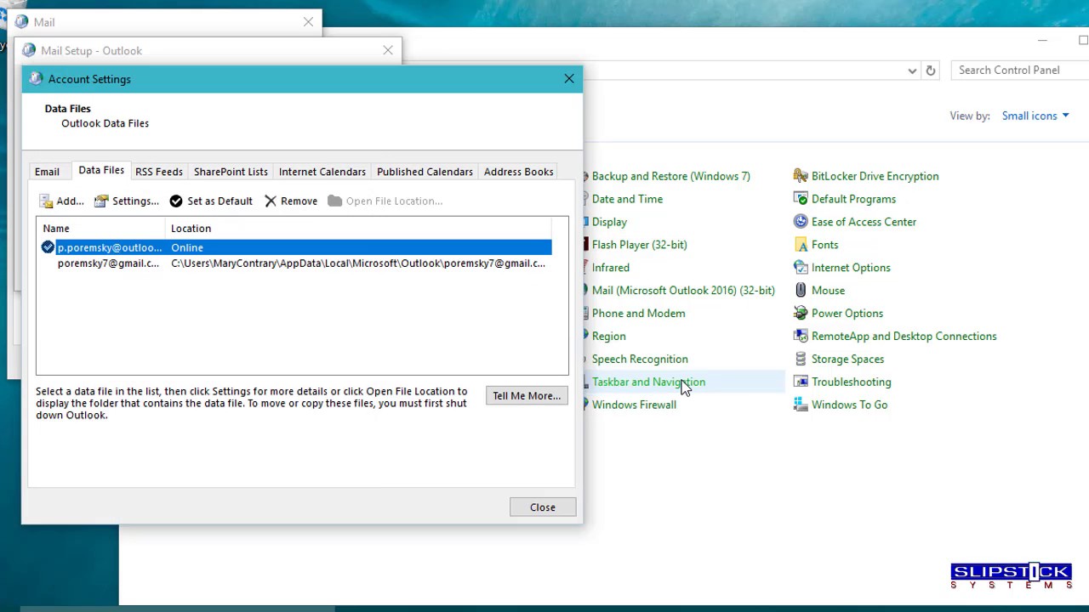Click the Location column header
The width and height of the screenshot is (1089, 612).
(358, 229)
